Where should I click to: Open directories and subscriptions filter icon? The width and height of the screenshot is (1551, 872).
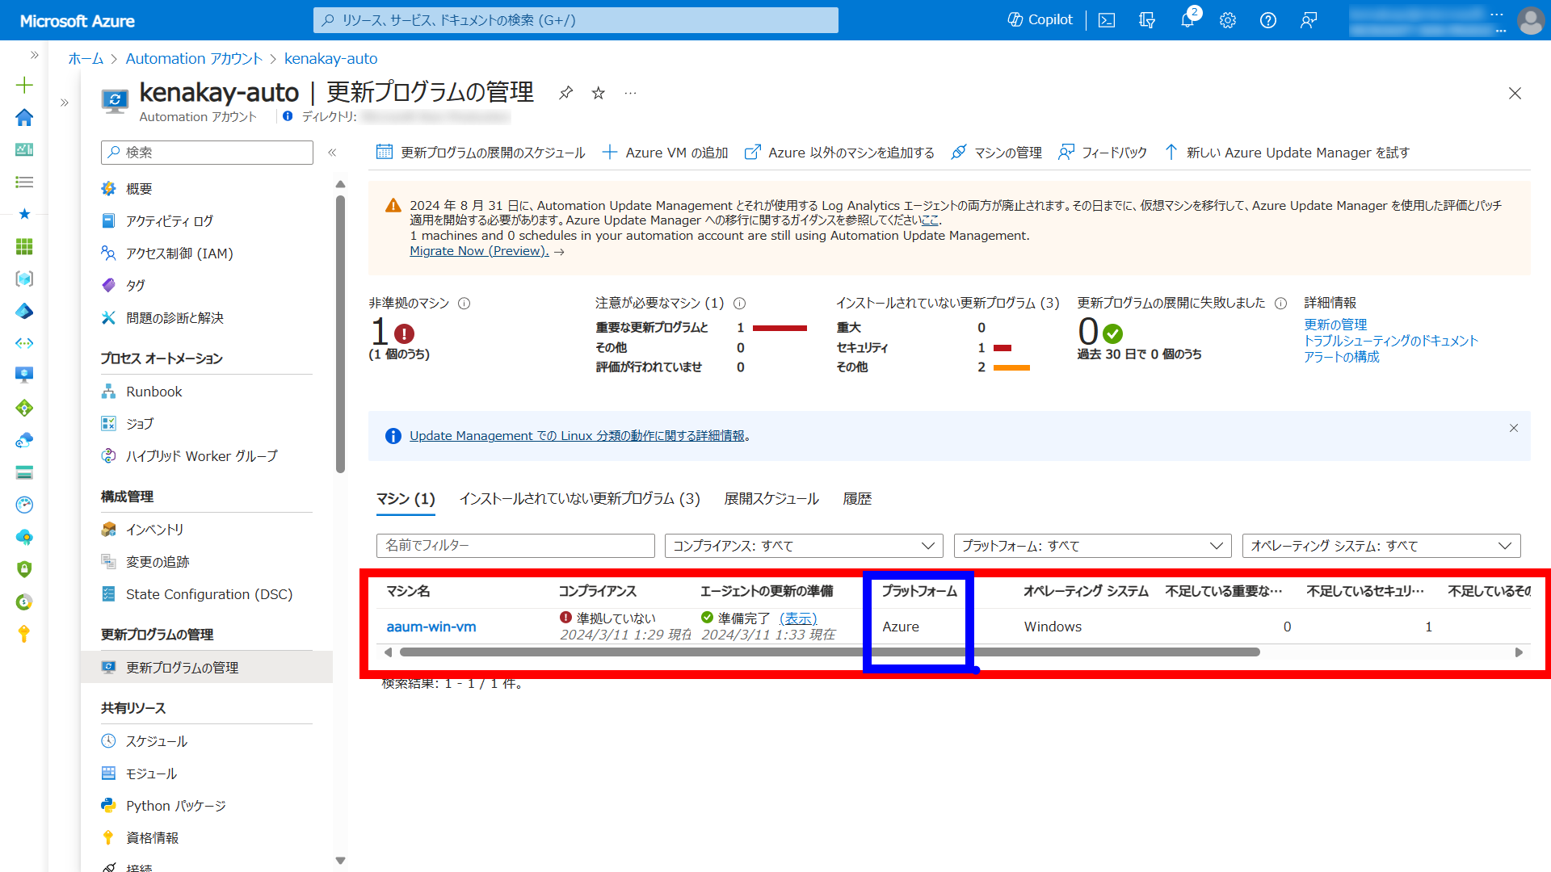point(1147,20)
